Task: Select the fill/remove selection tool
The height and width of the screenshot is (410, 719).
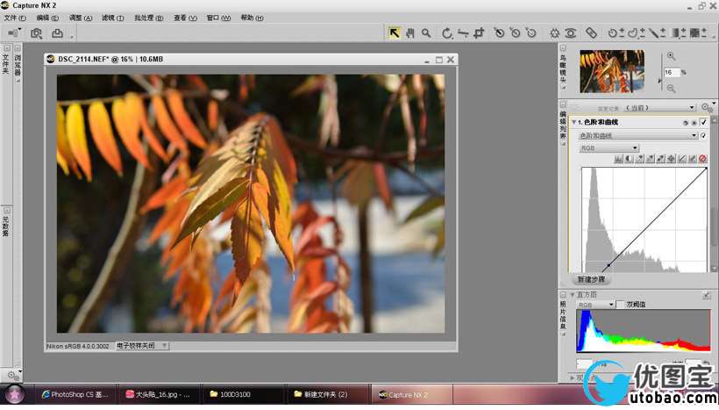Action: pyautogui.click(x=698, y=33)
